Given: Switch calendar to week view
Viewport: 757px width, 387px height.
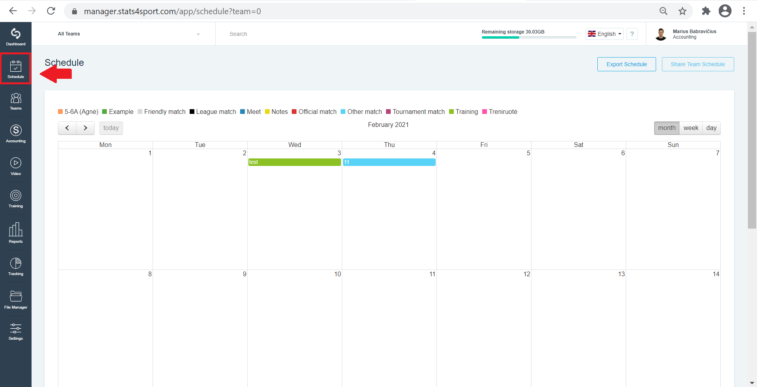Looking at the screenshot, I should click(691, 128).
